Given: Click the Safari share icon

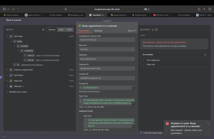Looking at the screenshot, I should (x=199, y=9).
